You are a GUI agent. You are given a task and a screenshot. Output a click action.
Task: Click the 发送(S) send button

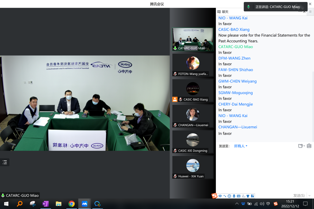click(x=300, y=195)
